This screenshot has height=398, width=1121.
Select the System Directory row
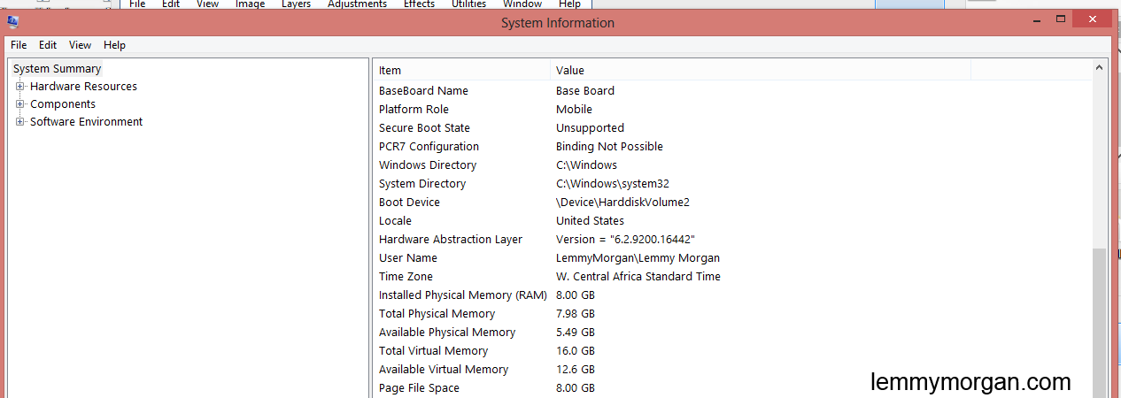732,184
